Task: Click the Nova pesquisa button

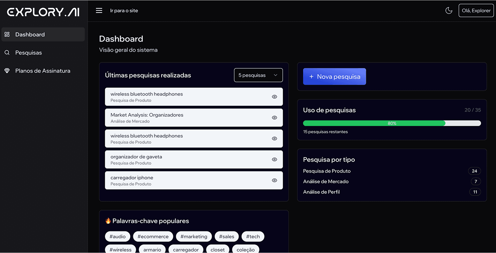Action: tap(335, 76)
